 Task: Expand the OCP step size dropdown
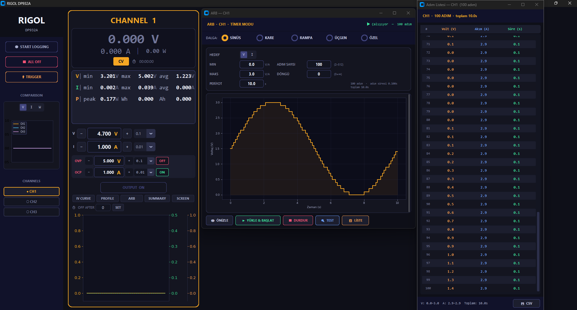tap(151, 172)
